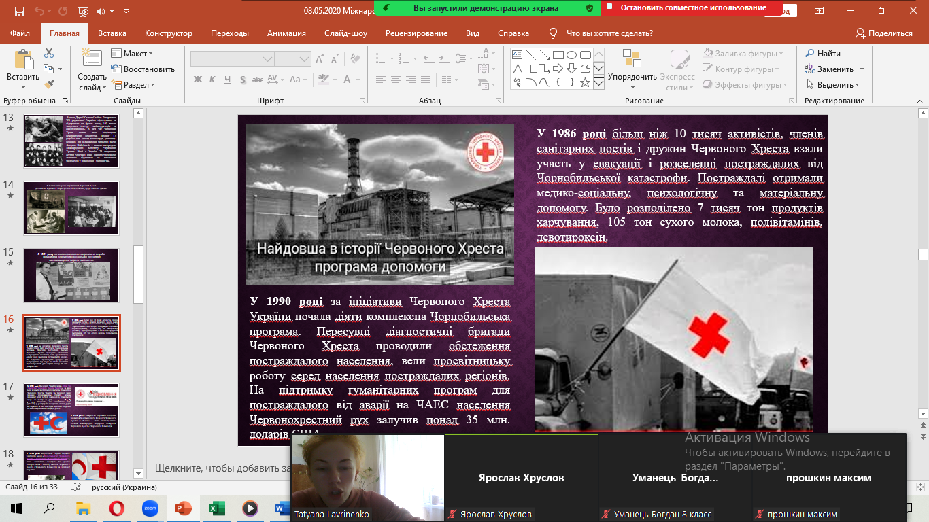Click slide panel scrollbar down arrow
The width and height of the screenshot is (929, 522).
pyautogui.click(x=139, y=472)
